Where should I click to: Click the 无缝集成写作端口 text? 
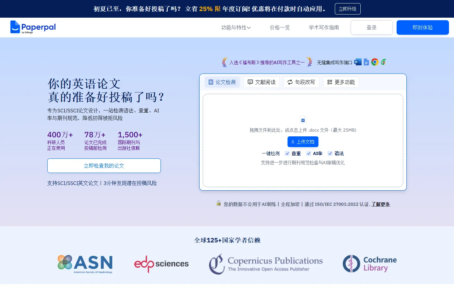(x=335, y=62)
